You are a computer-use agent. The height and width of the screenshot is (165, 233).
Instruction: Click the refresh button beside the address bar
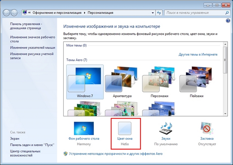pos(158,13)
